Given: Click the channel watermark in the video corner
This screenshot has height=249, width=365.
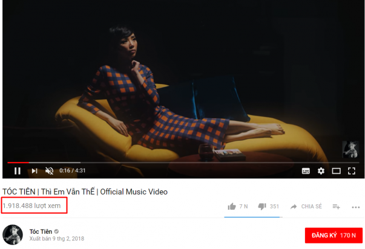Looking at the screenshot, I should tap(350, 149).
